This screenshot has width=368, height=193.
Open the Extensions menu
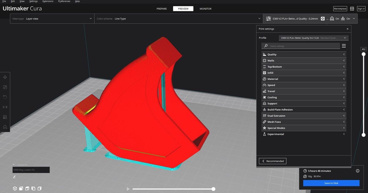pos(48,1)
